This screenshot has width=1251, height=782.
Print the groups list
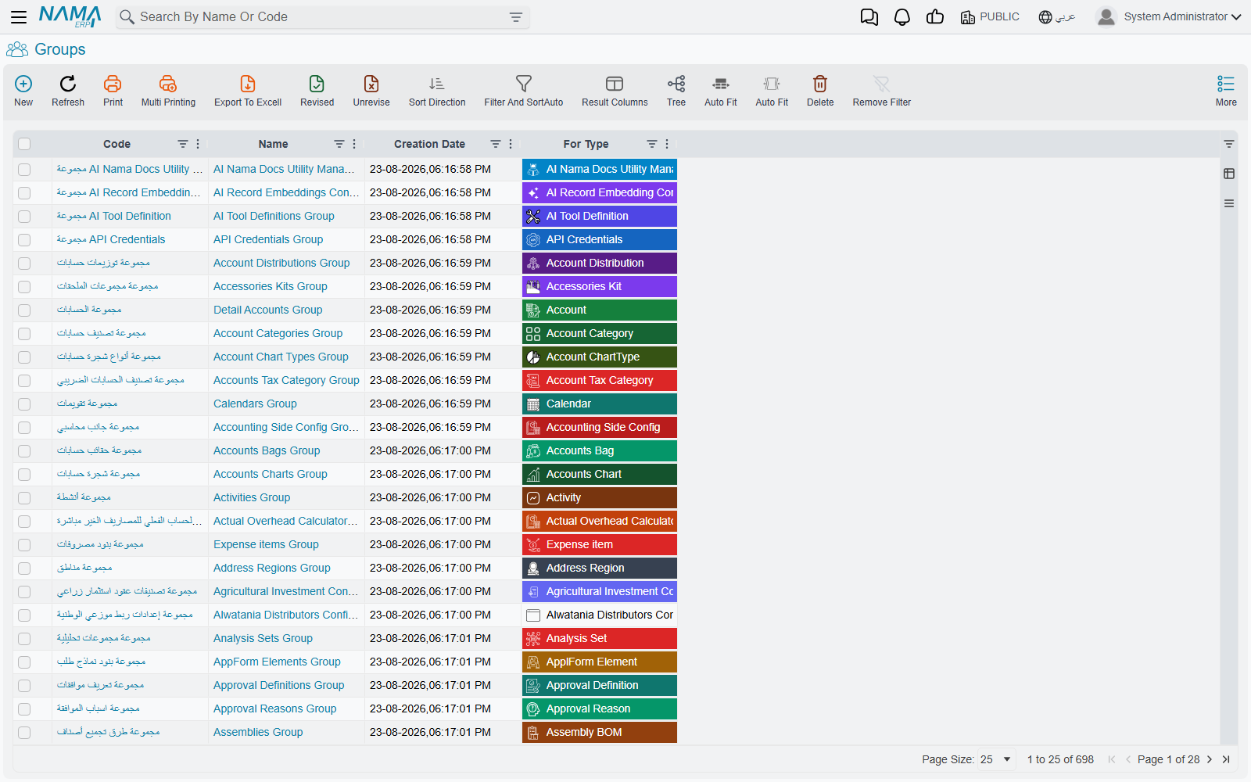pyautogui.click(x=113, y=91)
